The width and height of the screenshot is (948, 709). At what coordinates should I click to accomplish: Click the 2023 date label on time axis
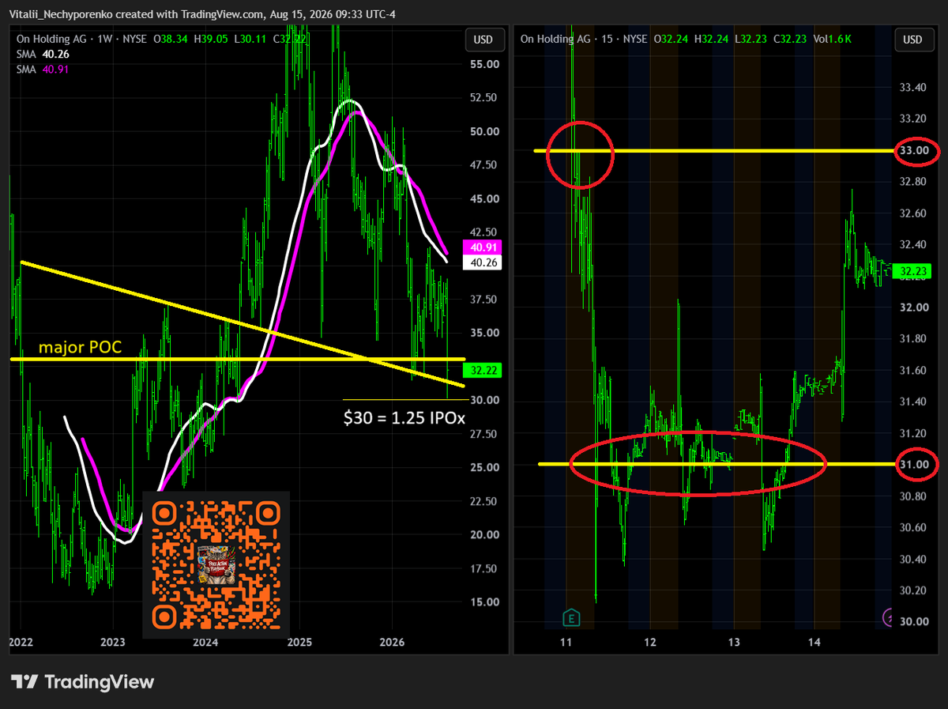coord(113,643)
